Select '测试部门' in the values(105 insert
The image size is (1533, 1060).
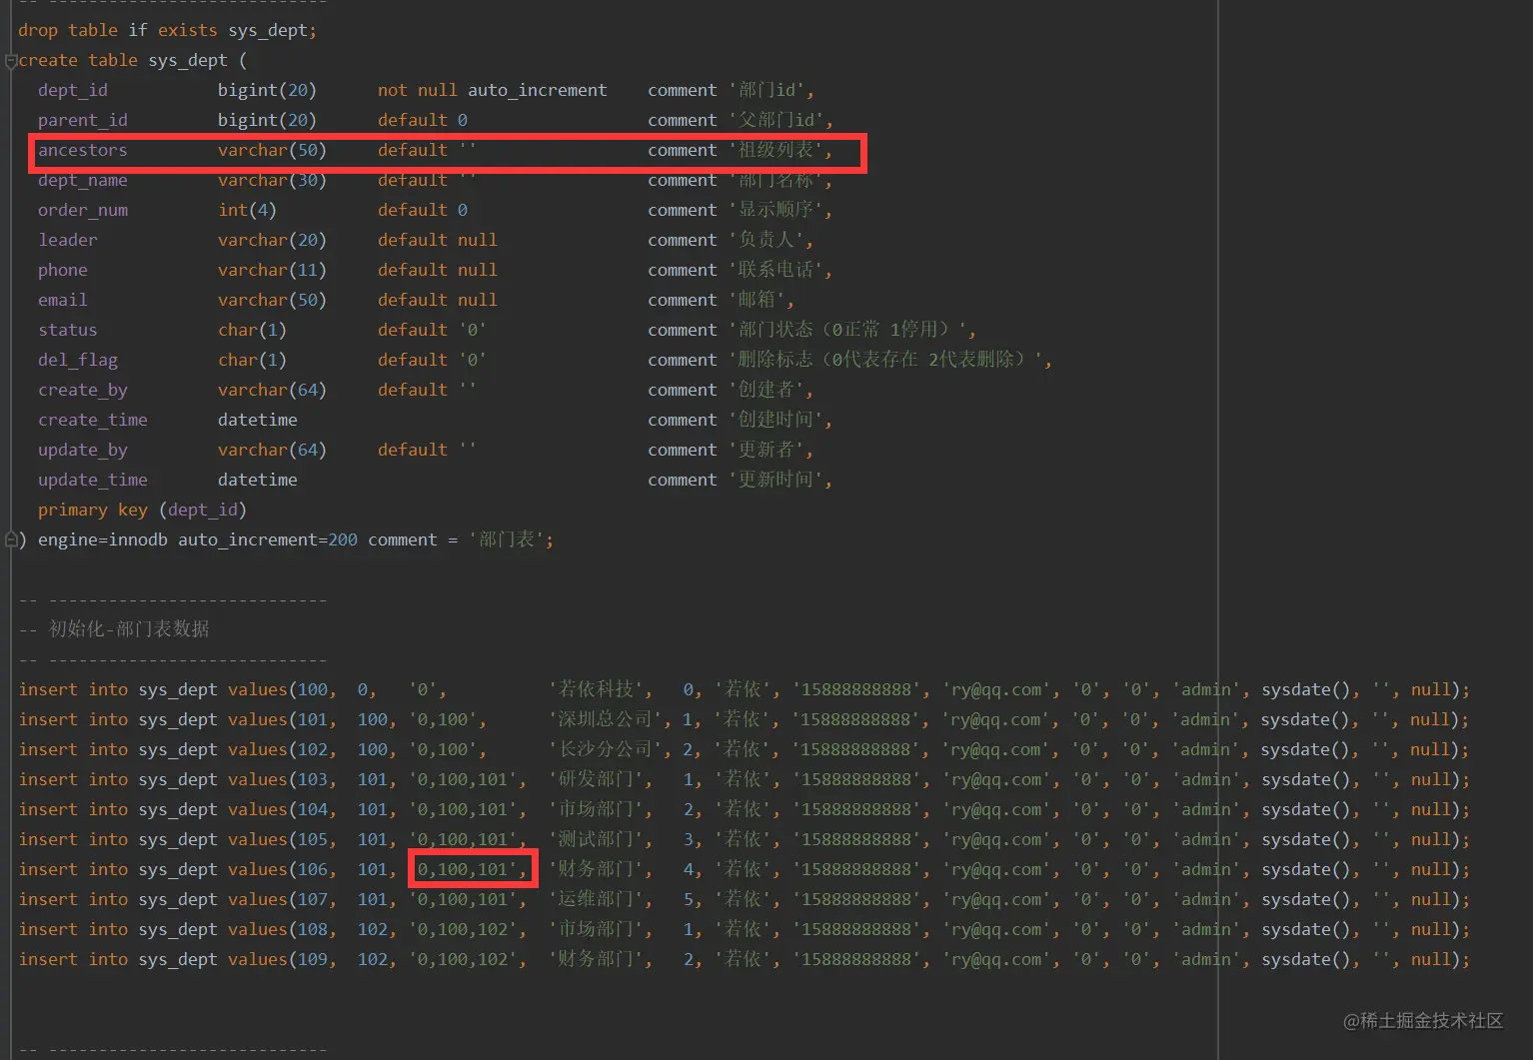(596, 839)
